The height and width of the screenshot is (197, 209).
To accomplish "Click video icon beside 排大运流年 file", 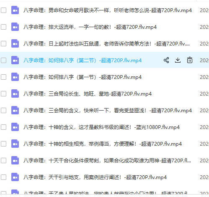I will click(15, 27).
